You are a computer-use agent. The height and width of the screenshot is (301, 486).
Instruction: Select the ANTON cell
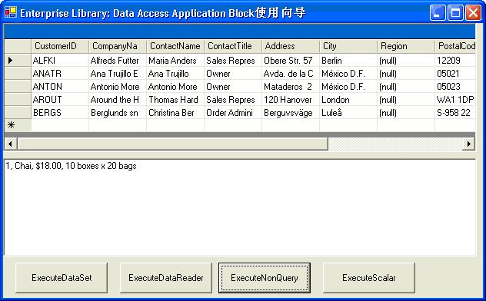click(x=60, y=86)
